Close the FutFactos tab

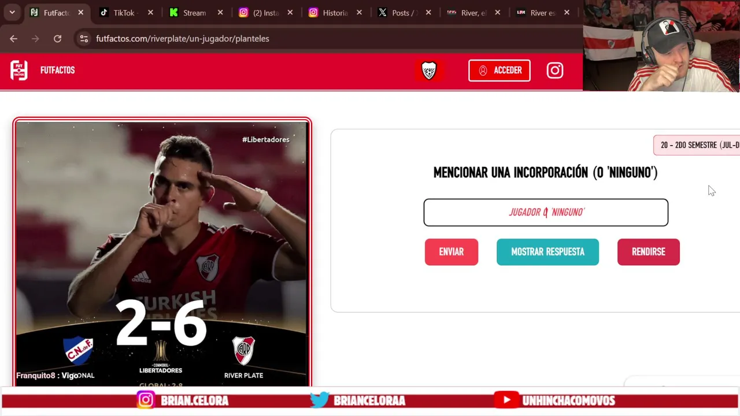click(x=80, y=13)
